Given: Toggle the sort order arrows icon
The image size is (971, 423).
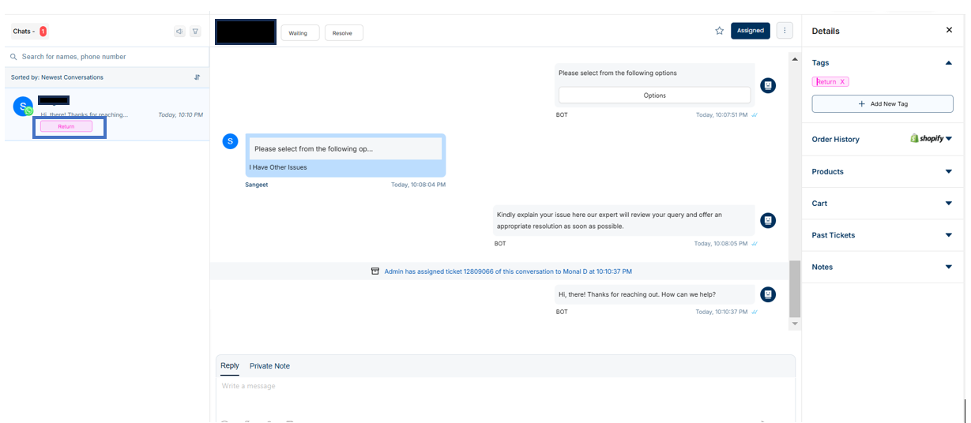Looking at the screenshot, I should (197, 77).
